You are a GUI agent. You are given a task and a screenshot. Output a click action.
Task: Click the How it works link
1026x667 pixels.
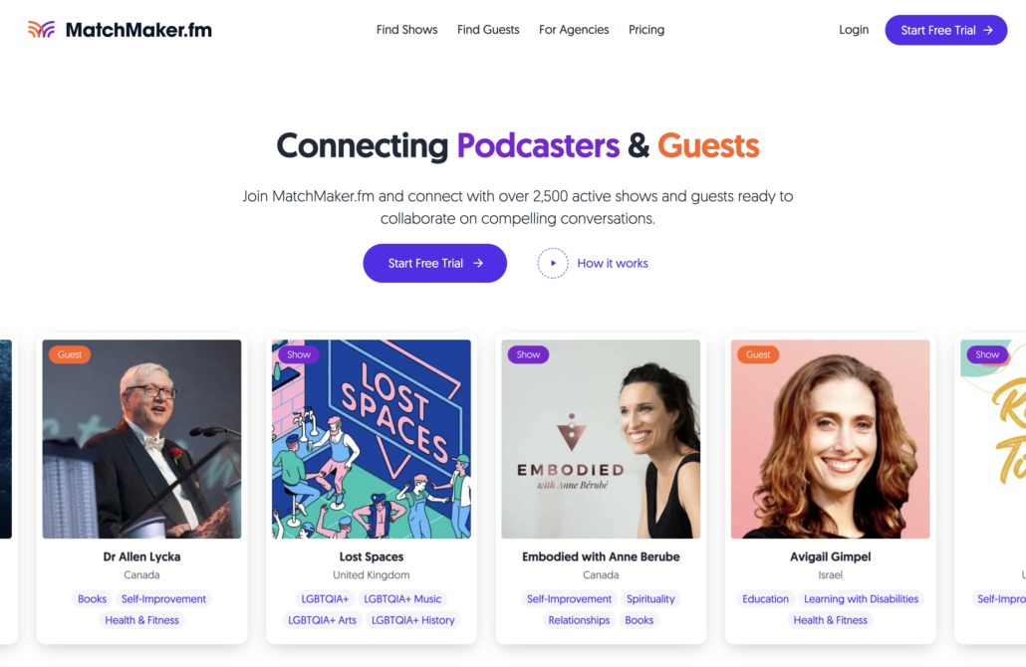coord(613,264)
